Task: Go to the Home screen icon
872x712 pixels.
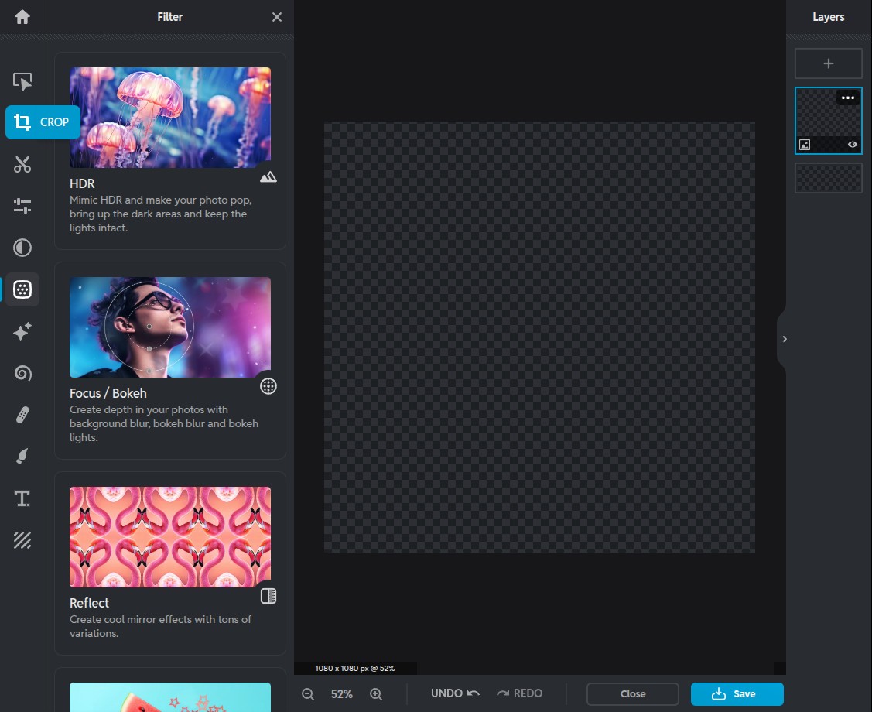Action: click(x=22, y=16)
